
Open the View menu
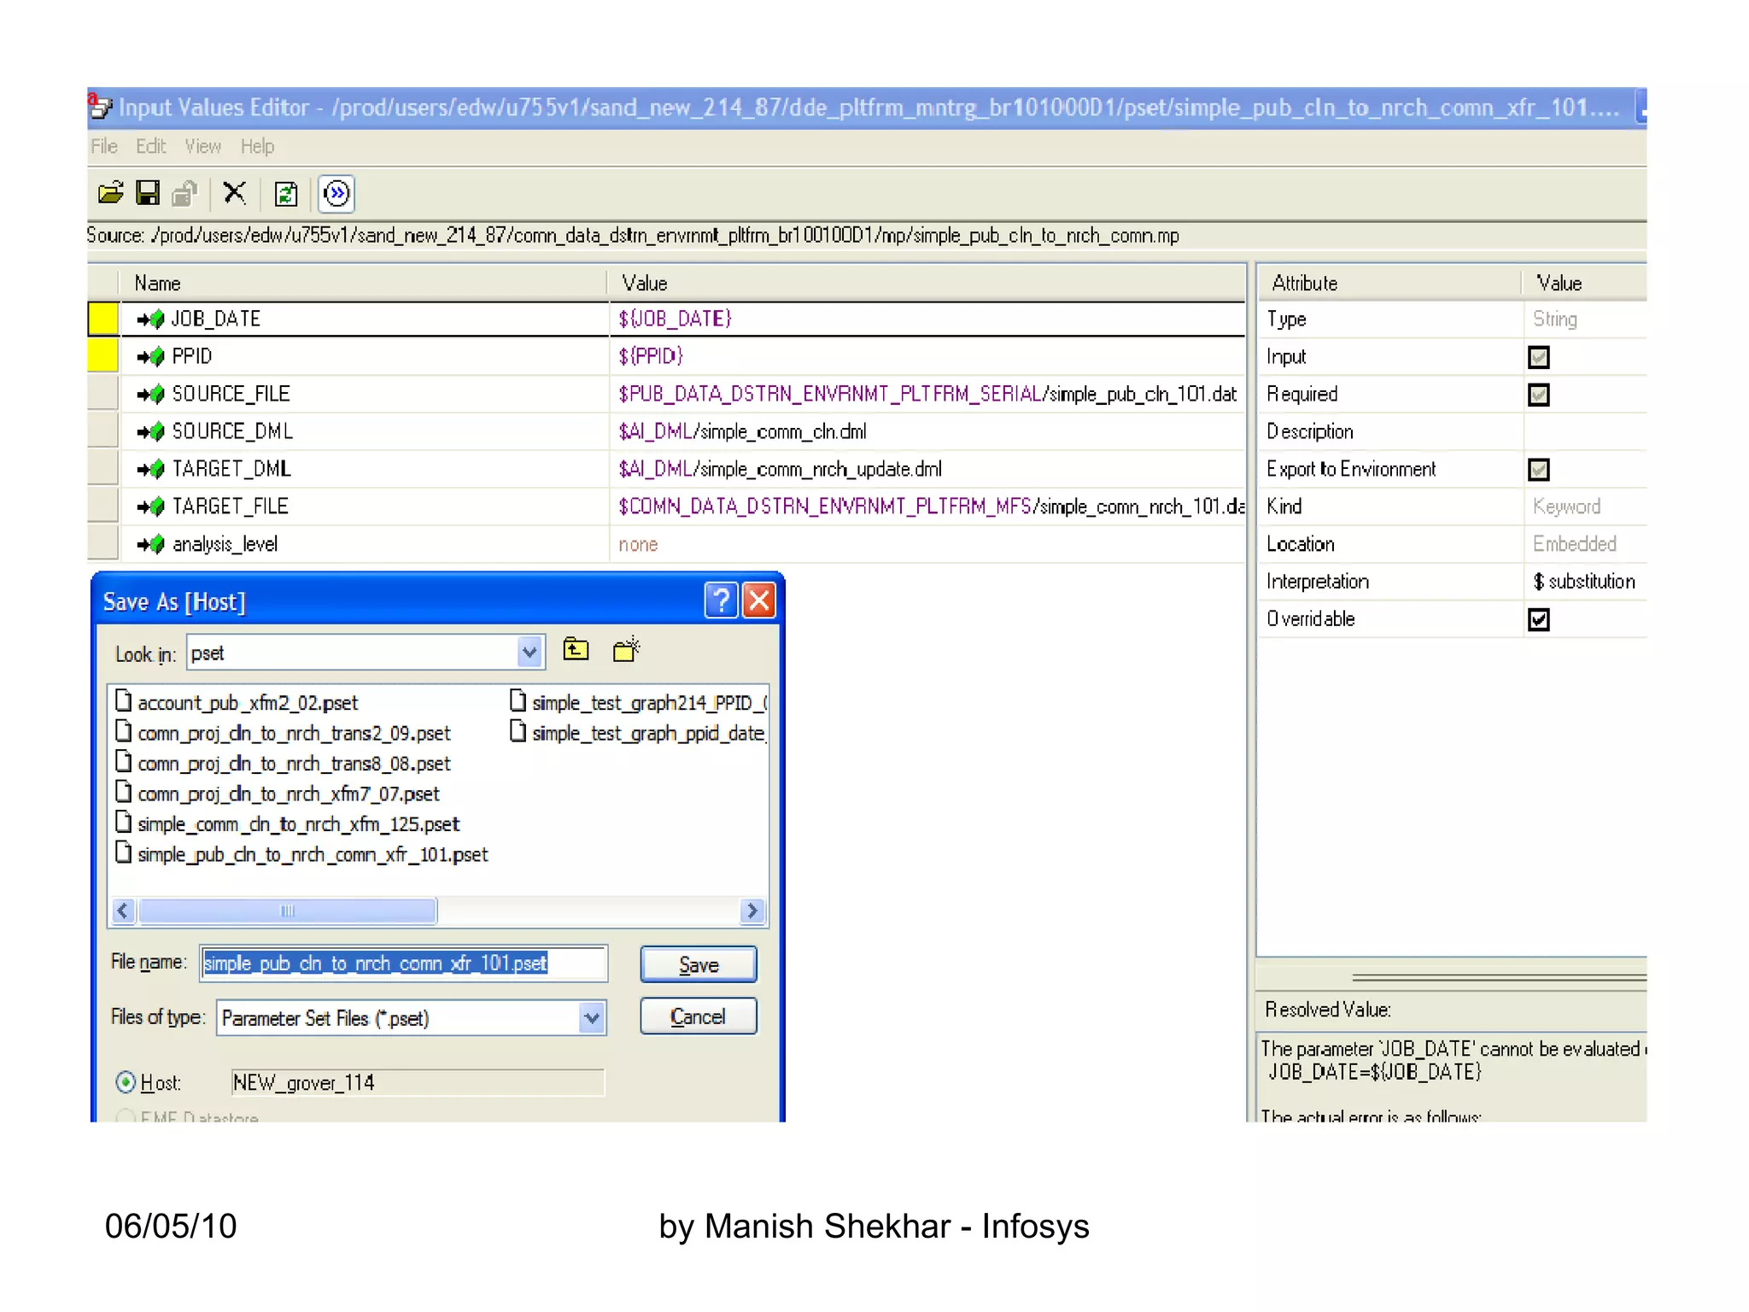202,147
